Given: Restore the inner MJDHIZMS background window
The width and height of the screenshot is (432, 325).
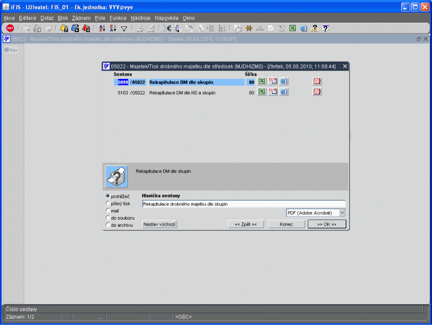Looking at the screenshot, I should pyautogui.click(x=419, y=39).
